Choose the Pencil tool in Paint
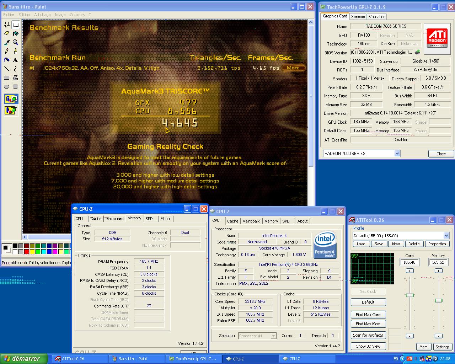 tap(7, 51)
